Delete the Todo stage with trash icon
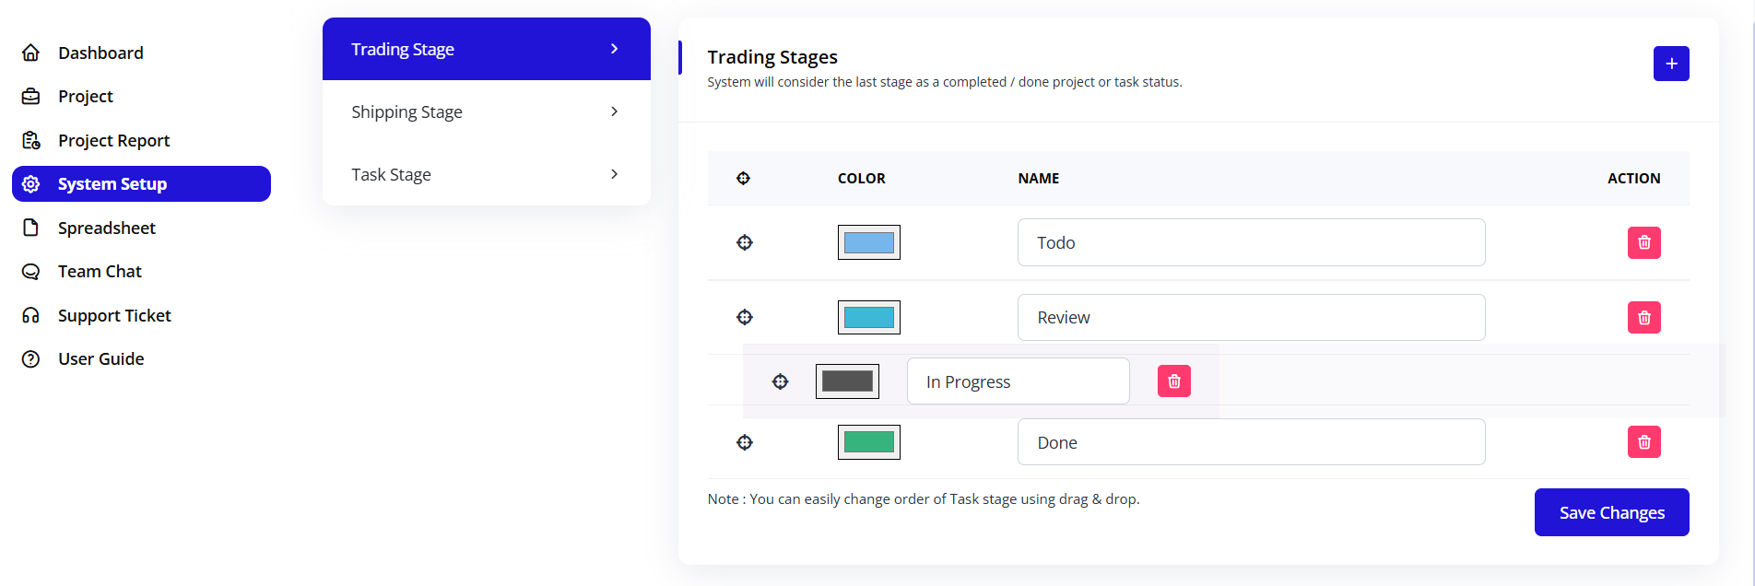The height and width of the screenshot is (586, 1755). [1643, 242]
